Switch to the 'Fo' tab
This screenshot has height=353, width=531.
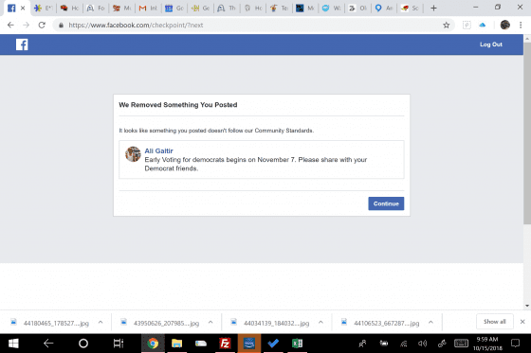coord(96,9)
